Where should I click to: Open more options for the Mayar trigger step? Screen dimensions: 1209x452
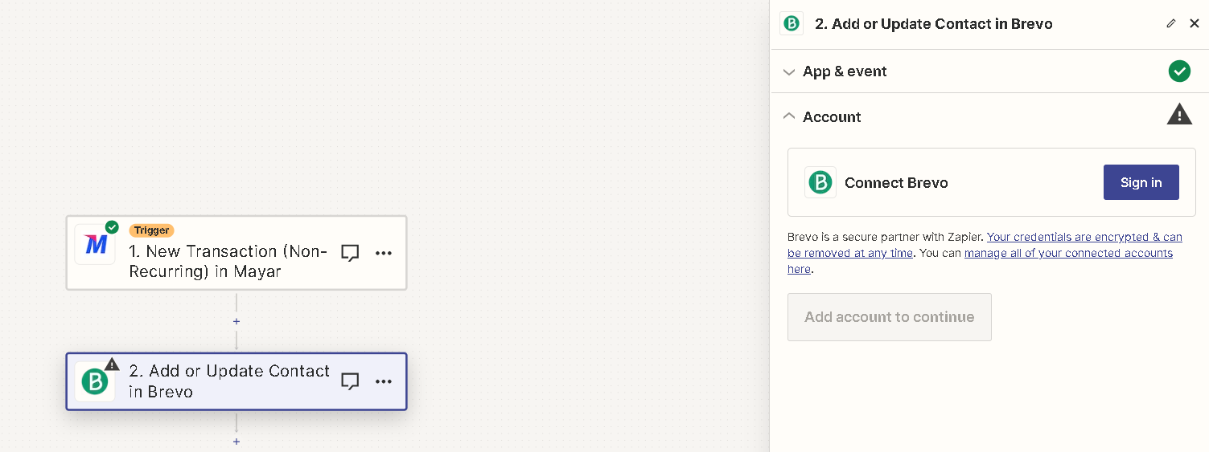[x=384, y=253]
